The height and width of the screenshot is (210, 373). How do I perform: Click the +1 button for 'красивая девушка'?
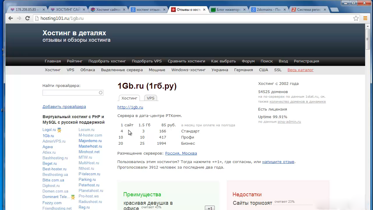click(210, 208)
